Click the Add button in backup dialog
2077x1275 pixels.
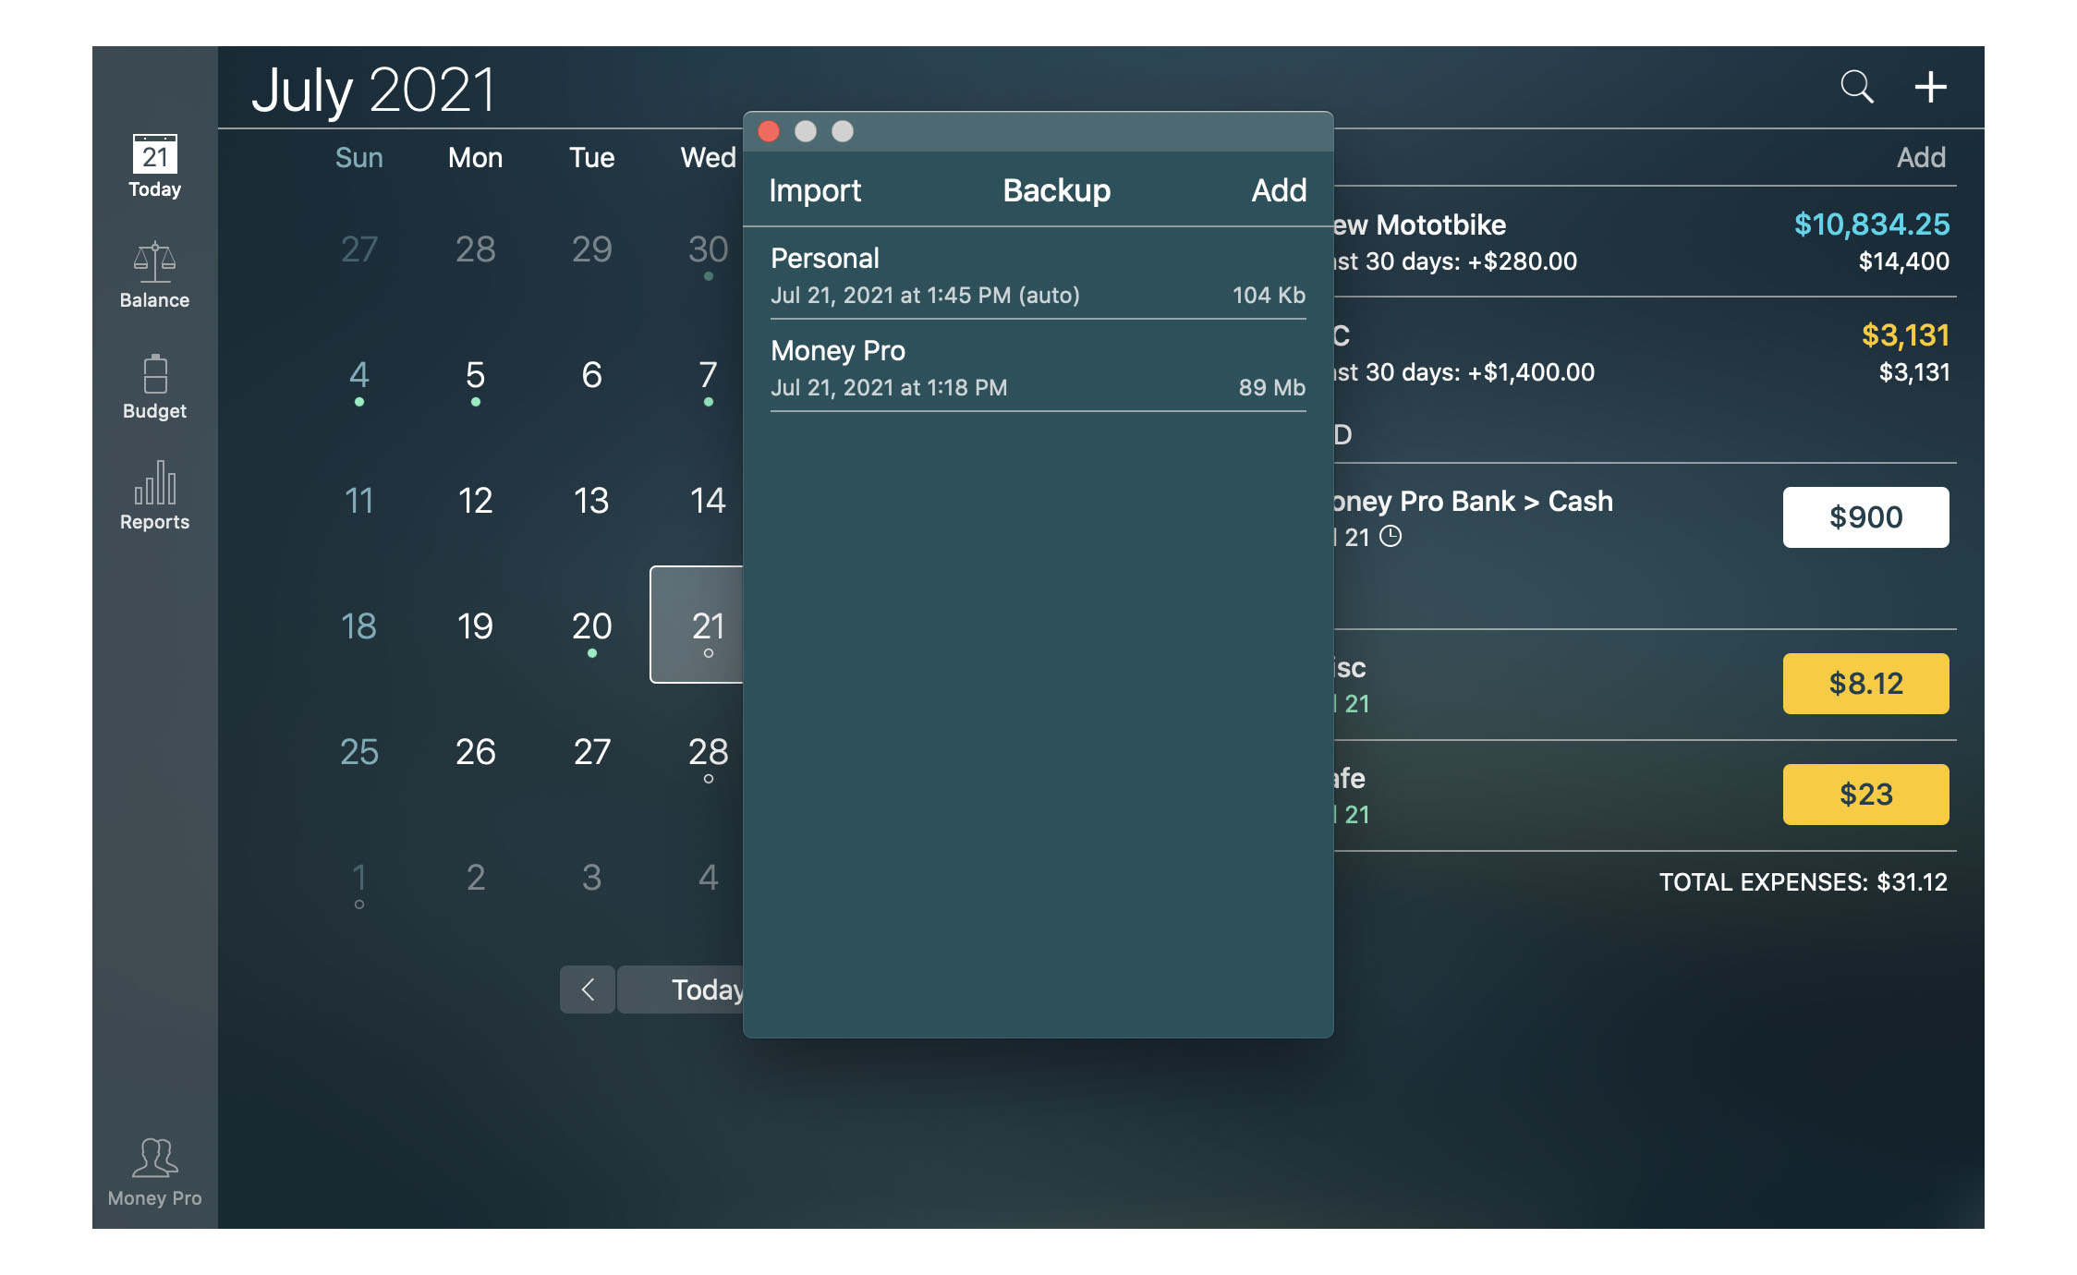point(1274,190)
